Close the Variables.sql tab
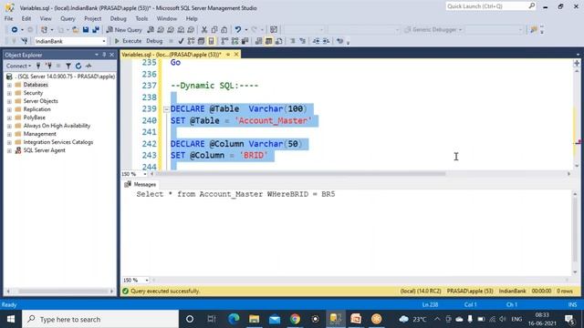This screenshot has width=584, height=328. (236, 55)
